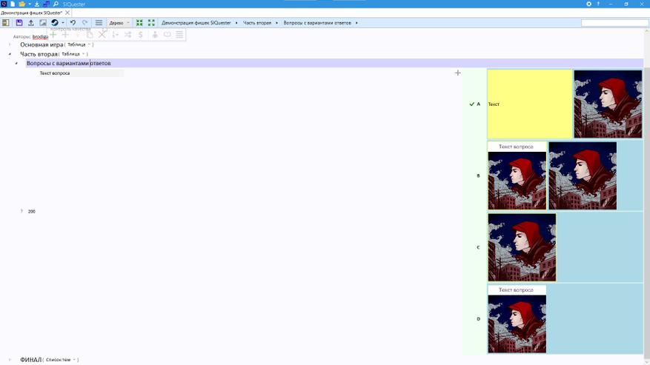Click the Текст вопроса label in answer B
Image resolution: width=650 pixels, height=365 pixels.
[x=516, y=147]
